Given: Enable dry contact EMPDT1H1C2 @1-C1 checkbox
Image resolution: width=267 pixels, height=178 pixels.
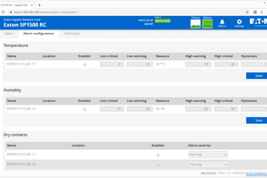Looking at the screenshot, I should pyautogui.click(x=158, y=155).
